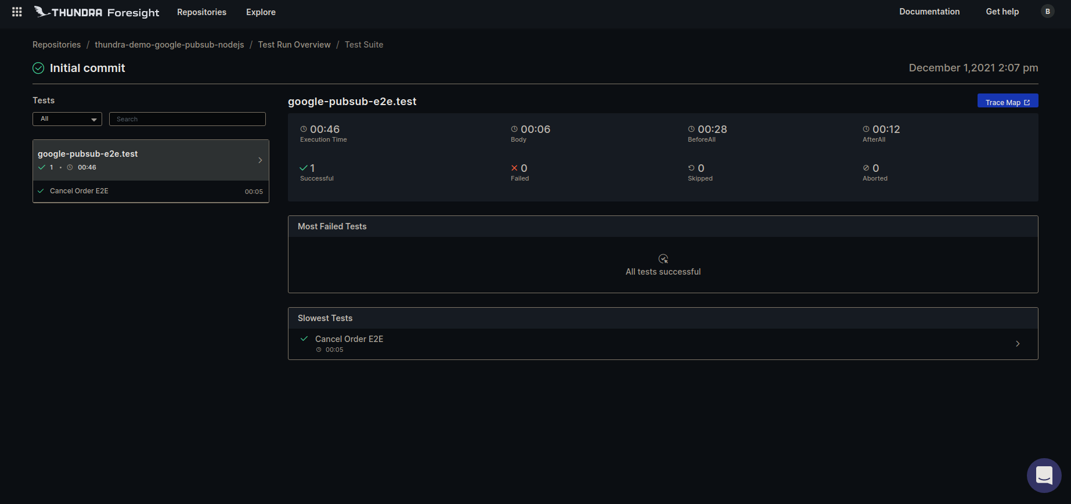Click the 00:46 Execution Time value
The image size is (1071, 504).
pos(325,129)
